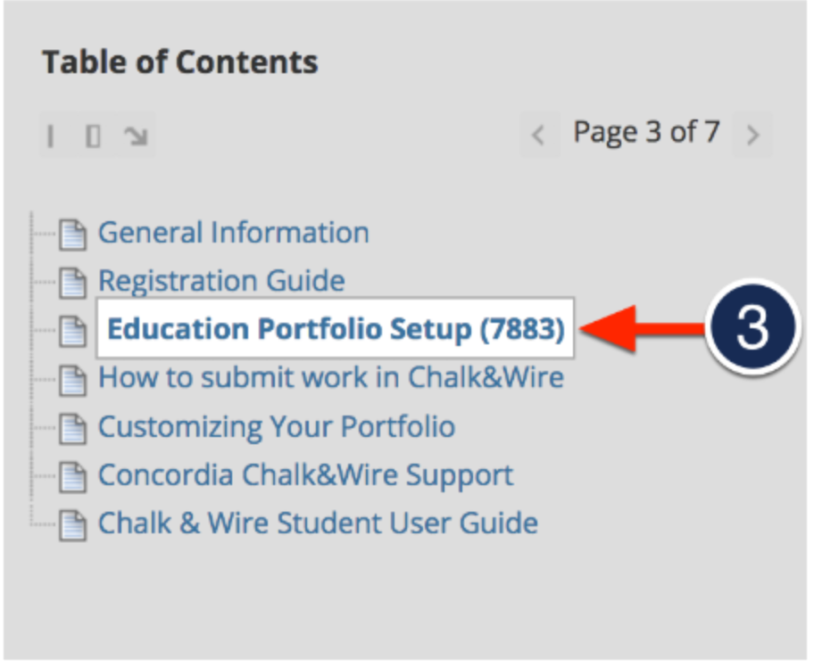This screenshot has width=814, height=667.
Task: Open How to submit work in Chalk&Wire
Action: pyautogui.click(x=332, y=377)
